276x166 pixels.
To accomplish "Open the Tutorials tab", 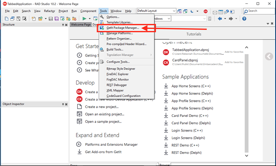I will [194, 34].
